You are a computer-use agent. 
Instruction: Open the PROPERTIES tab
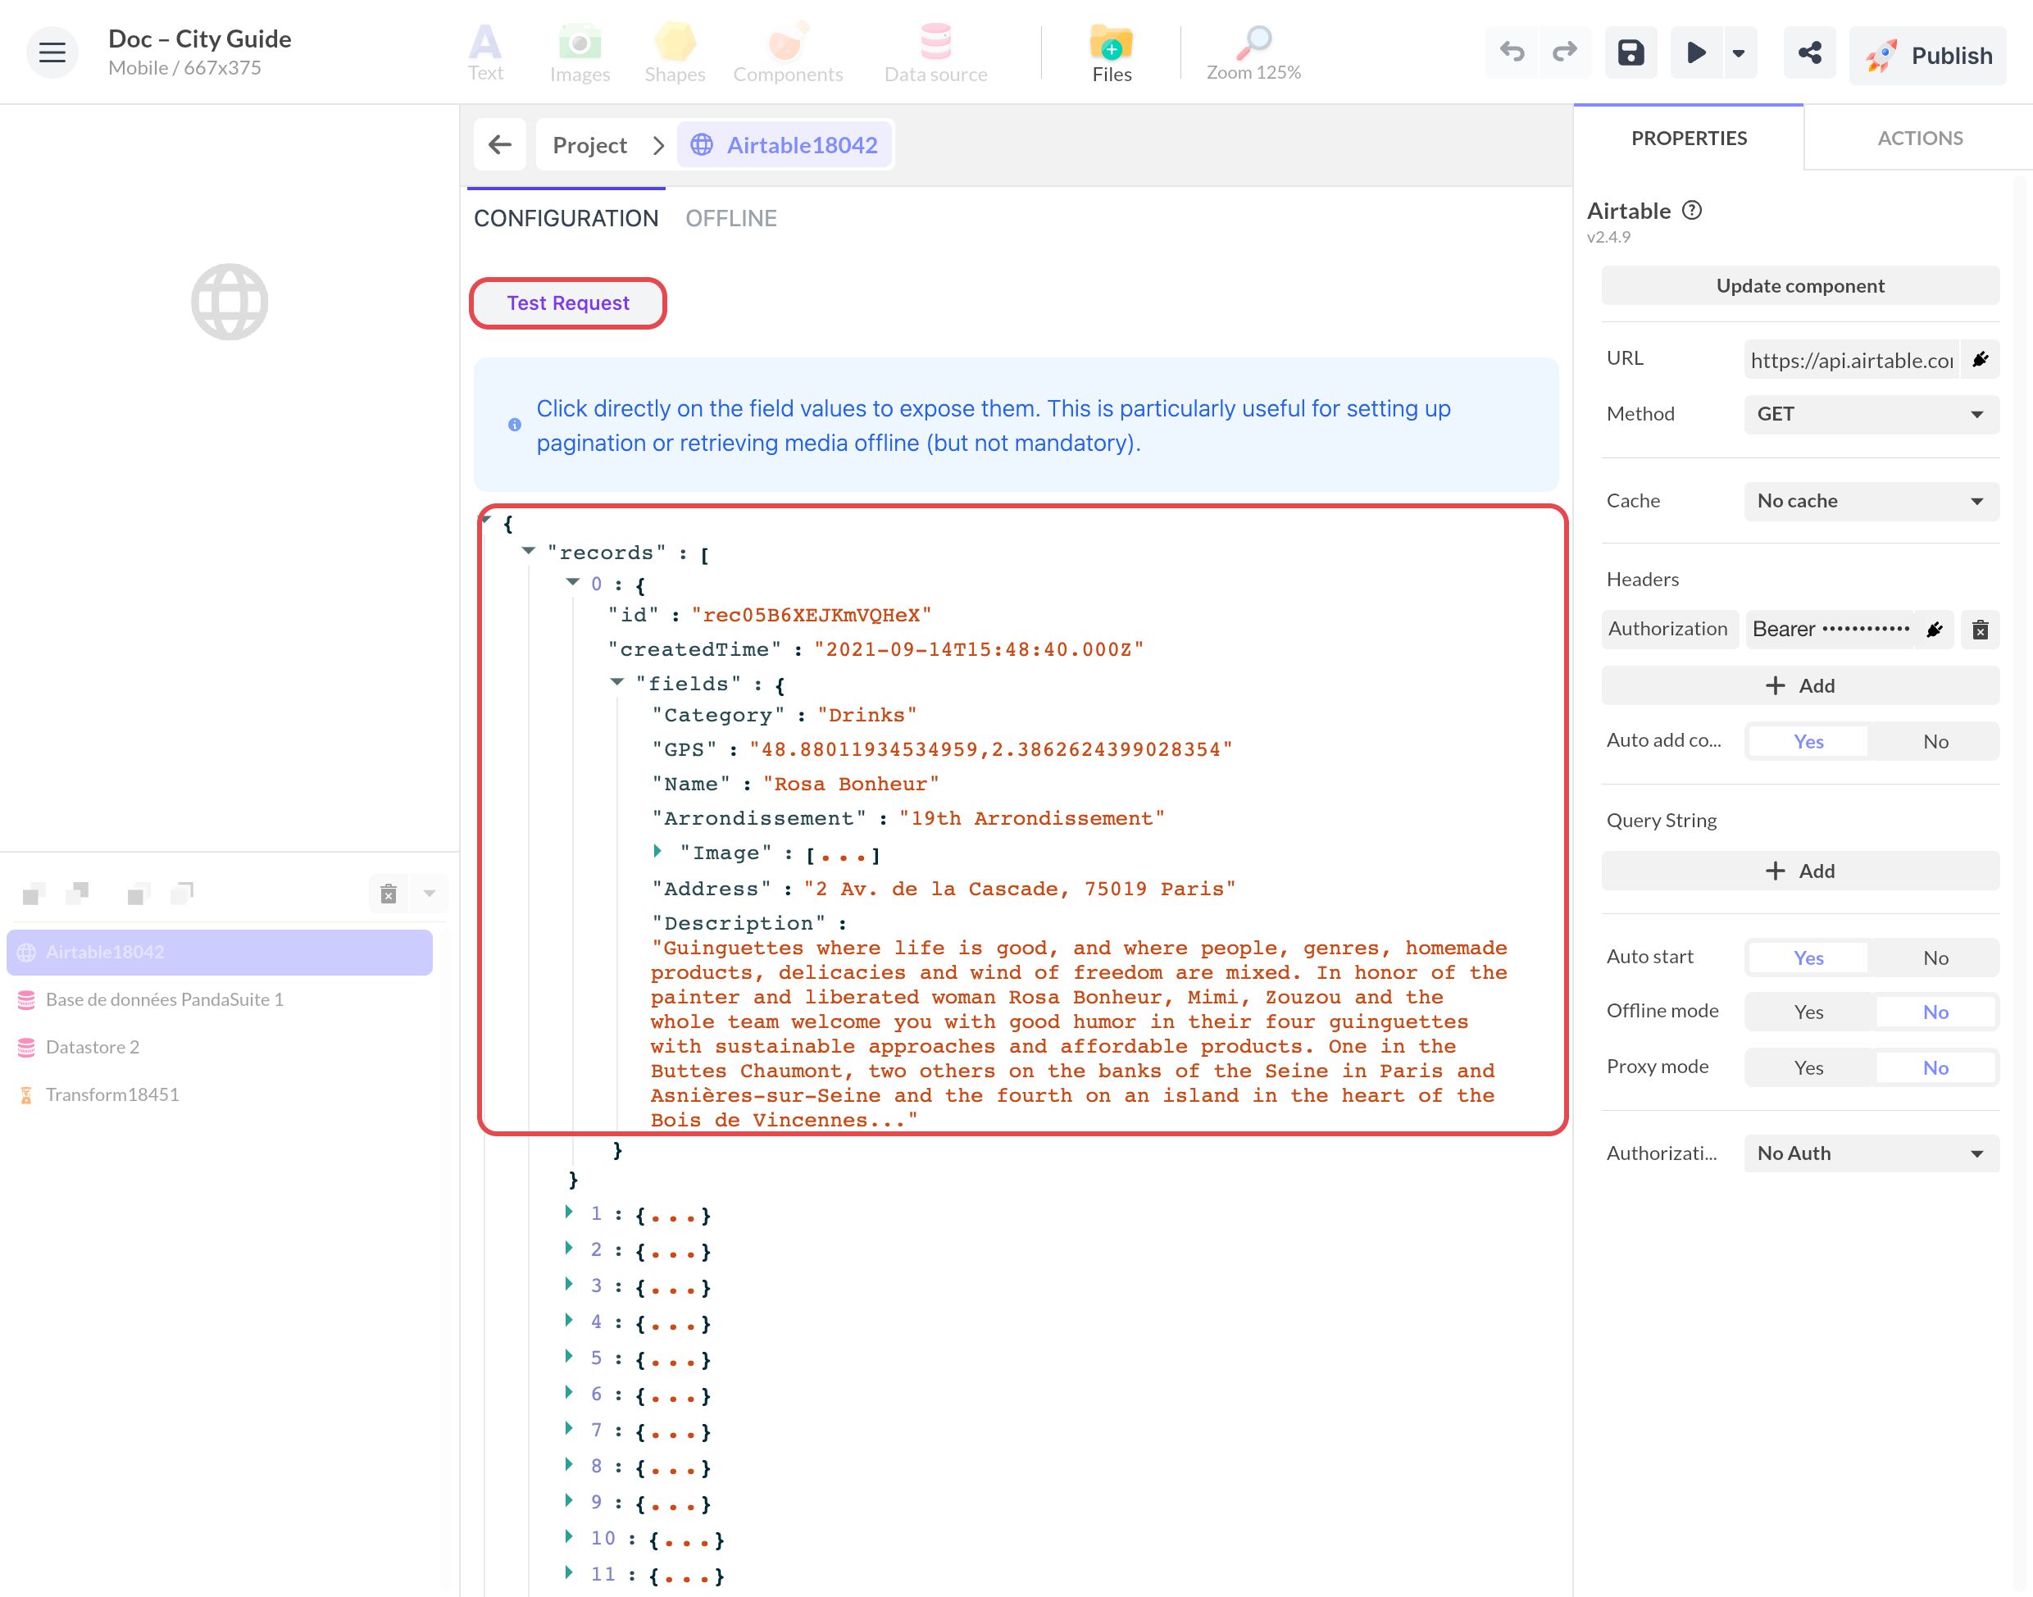(1689, 139)
